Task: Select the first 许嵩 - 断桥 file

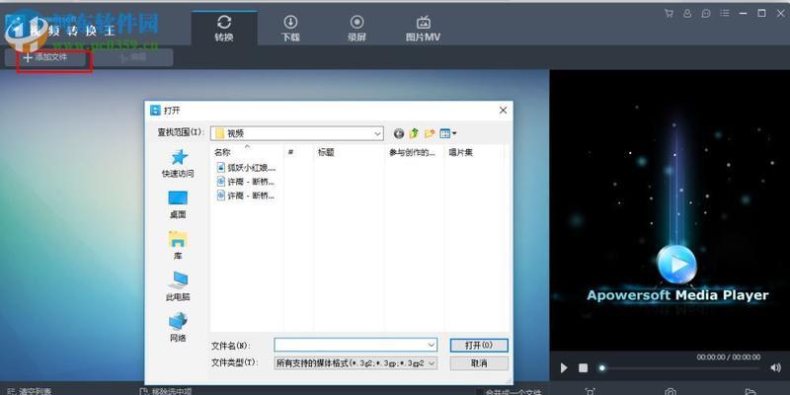Action: [246, 182]
